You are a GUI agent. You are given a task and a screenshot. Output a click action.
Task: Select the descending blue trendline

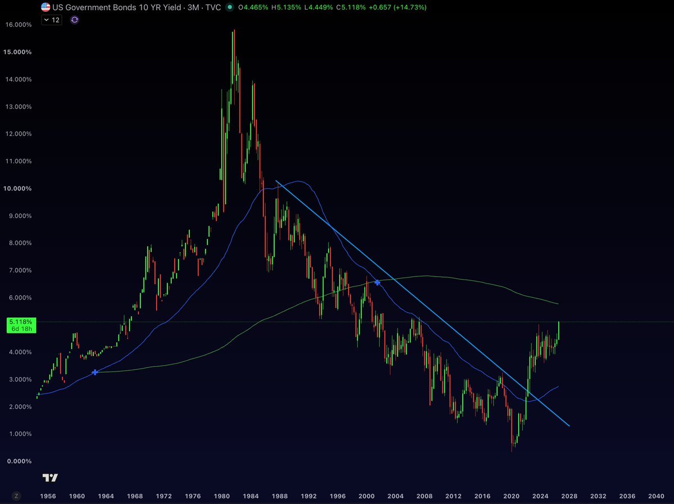(x=422, y=303)
